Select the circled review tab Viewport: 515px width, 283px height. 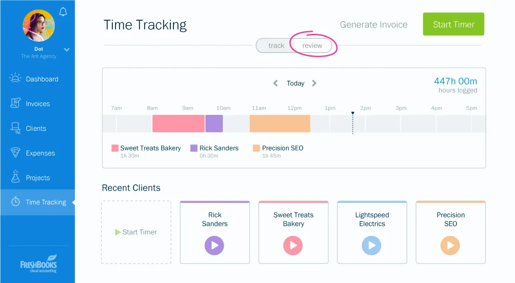(312, 45)
